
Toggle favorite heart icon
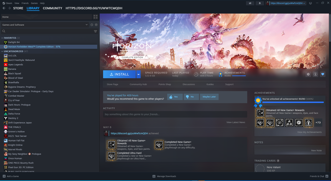click(322, 74)
